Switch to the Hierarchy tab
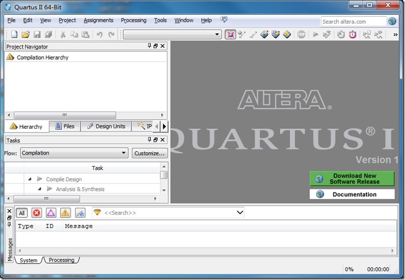Screen dimensions: 405x280 [26, 126]
